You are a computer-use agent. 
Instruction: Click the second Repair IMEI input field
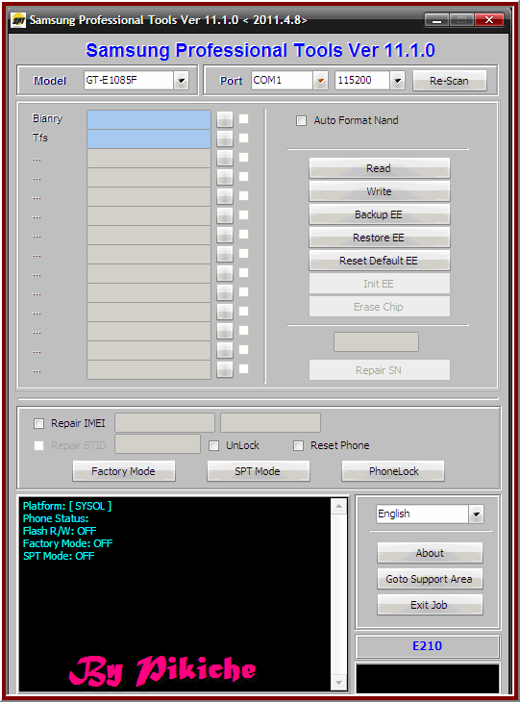coord(270,422)
